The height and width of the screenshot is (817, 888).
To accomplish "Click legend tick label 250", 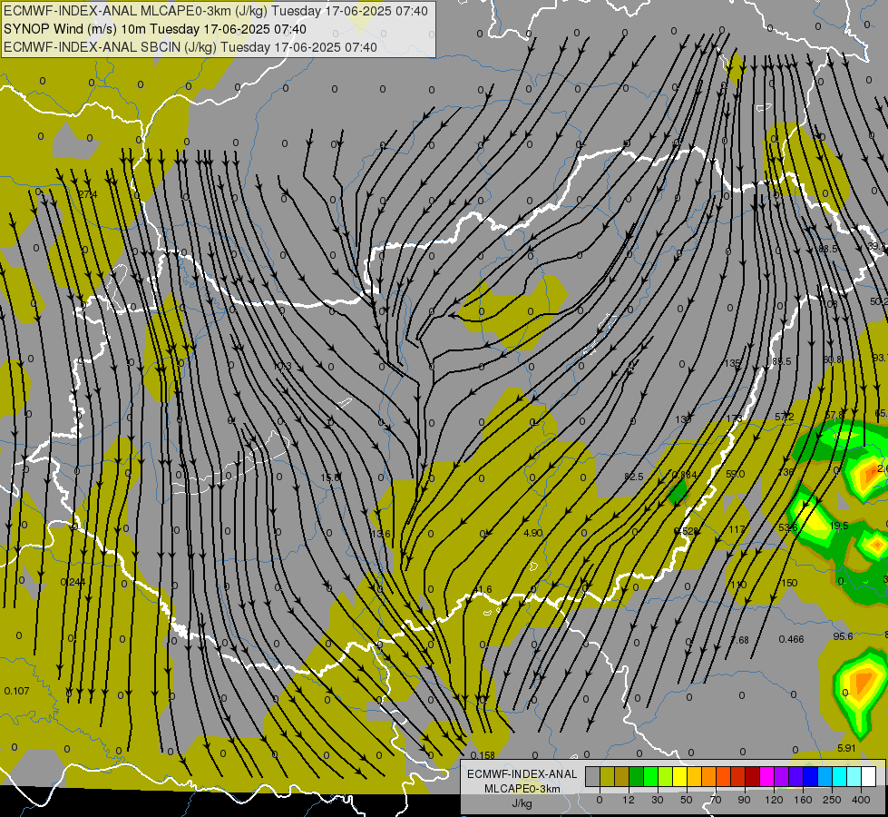I will tap(832, 800).
